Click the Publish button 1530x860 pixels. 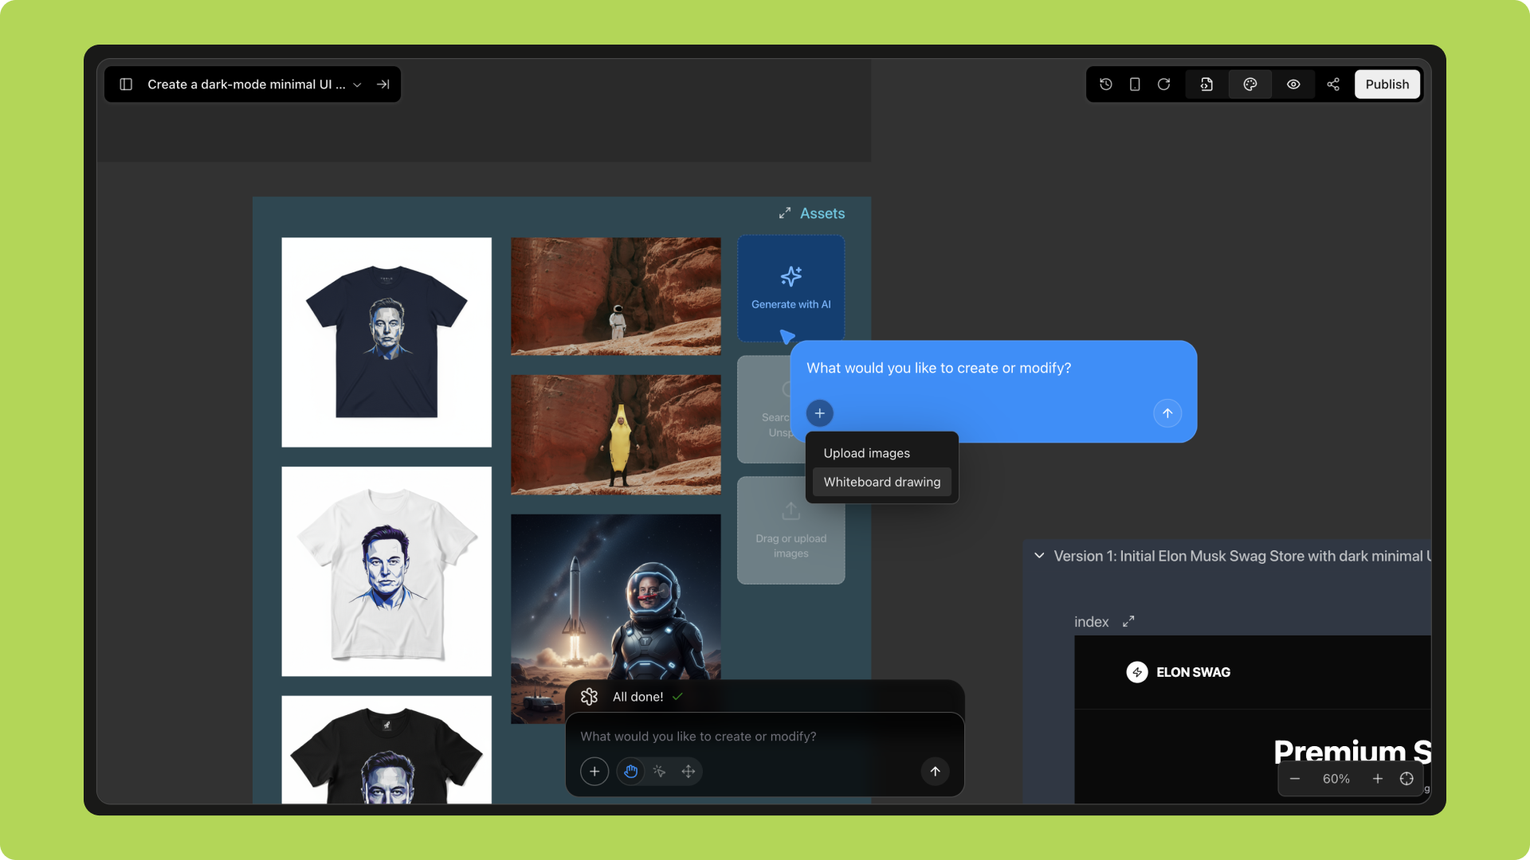pyautogui.click(x=1387, y=84)
